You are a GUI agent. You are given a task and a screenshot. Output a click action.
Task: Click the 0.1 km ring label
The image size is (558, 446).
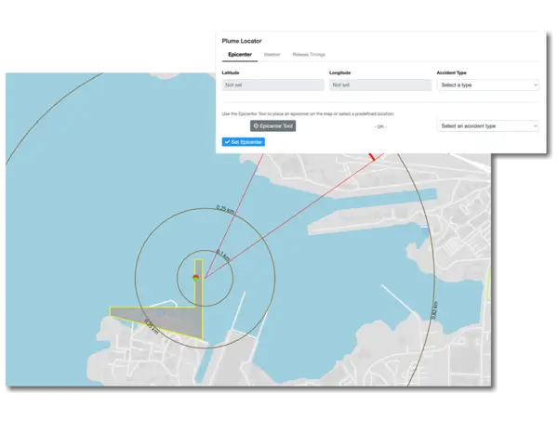[223, 255]
